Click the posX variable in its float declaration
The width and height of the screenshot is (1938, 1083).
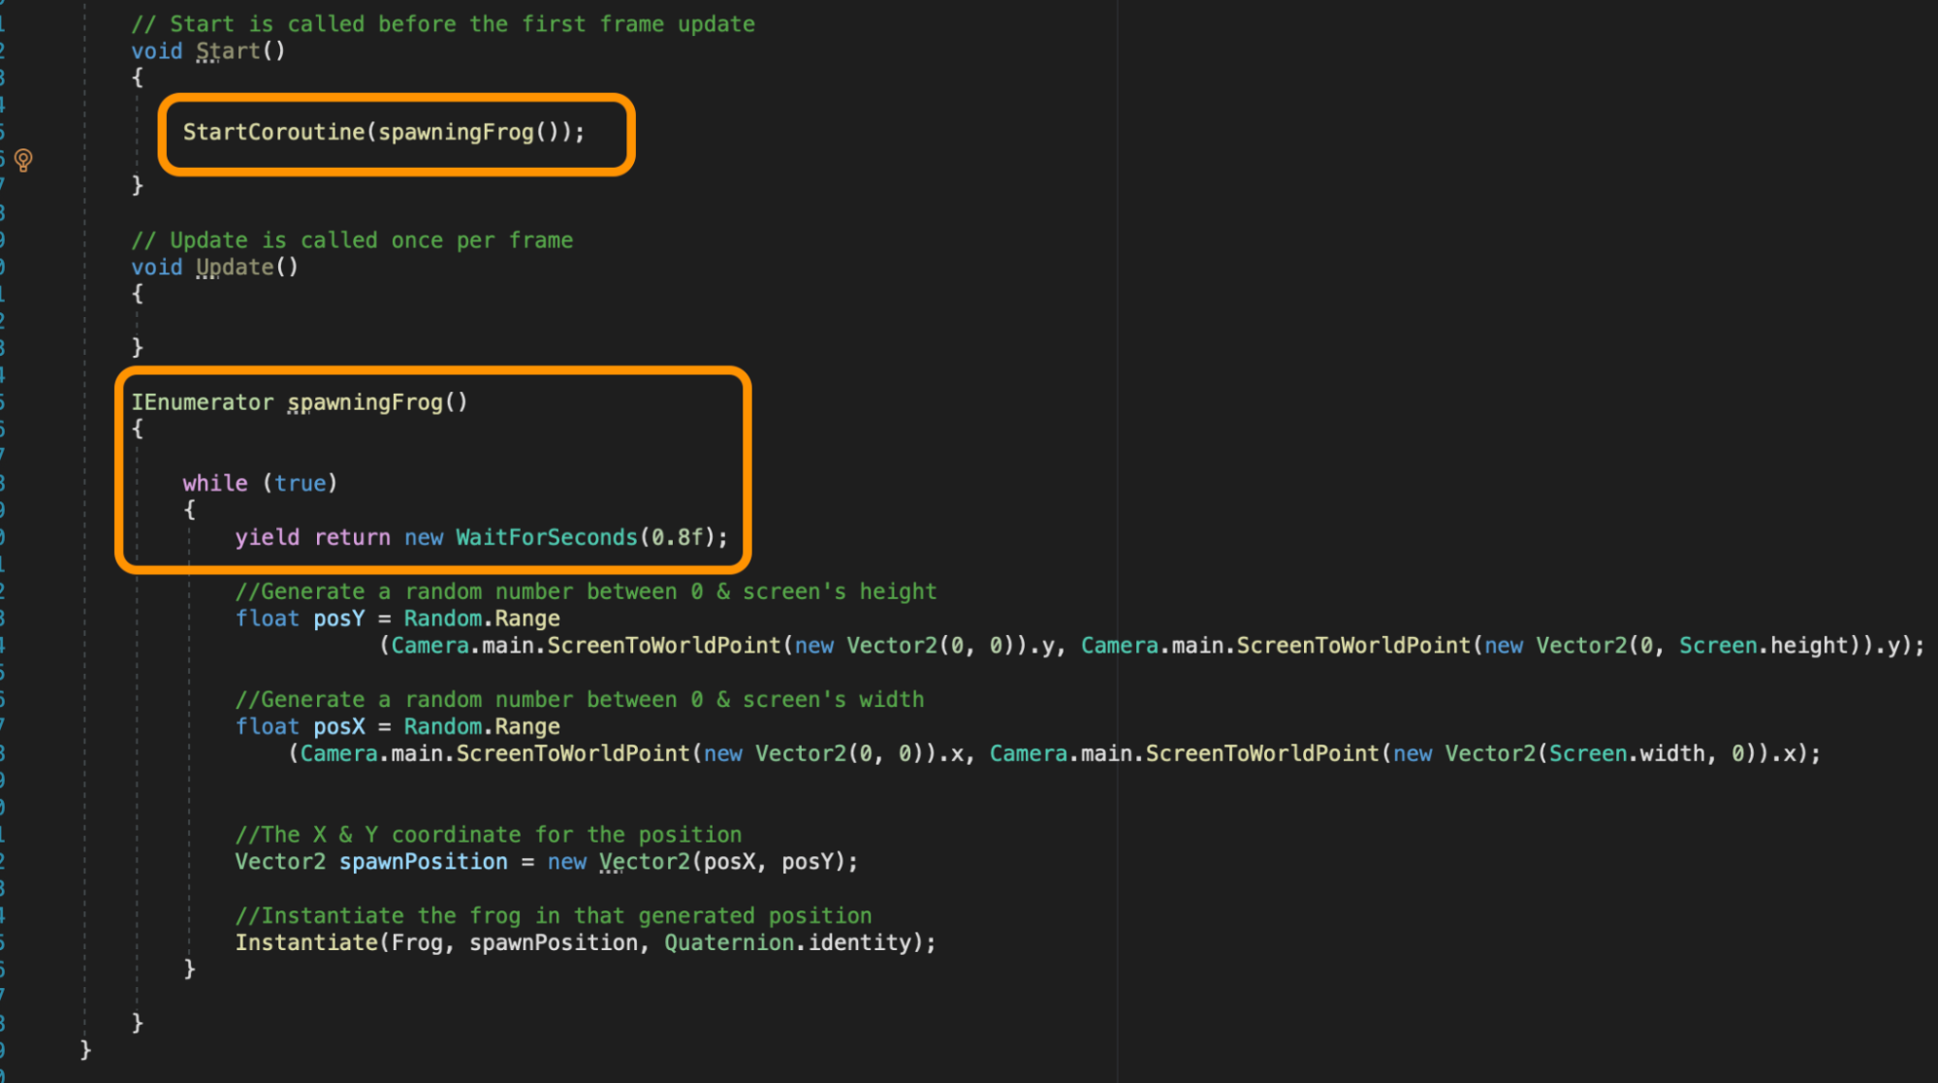tap(338, 726)
